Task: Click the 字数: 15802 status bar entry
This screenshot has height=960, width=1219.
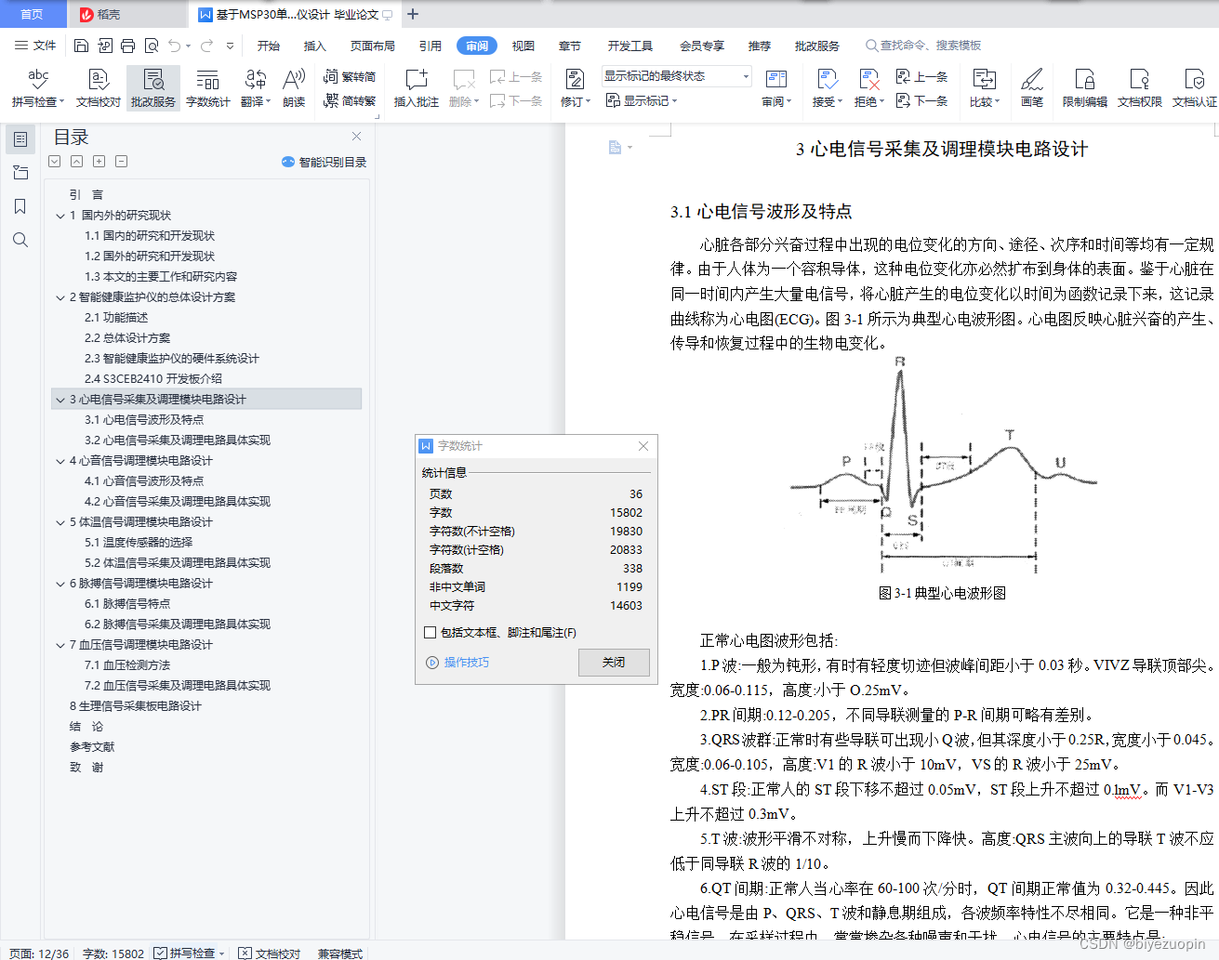Action: pos(113,953)
